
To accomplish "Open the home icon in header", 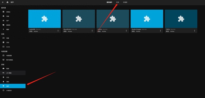I will [x=7, y=2].
